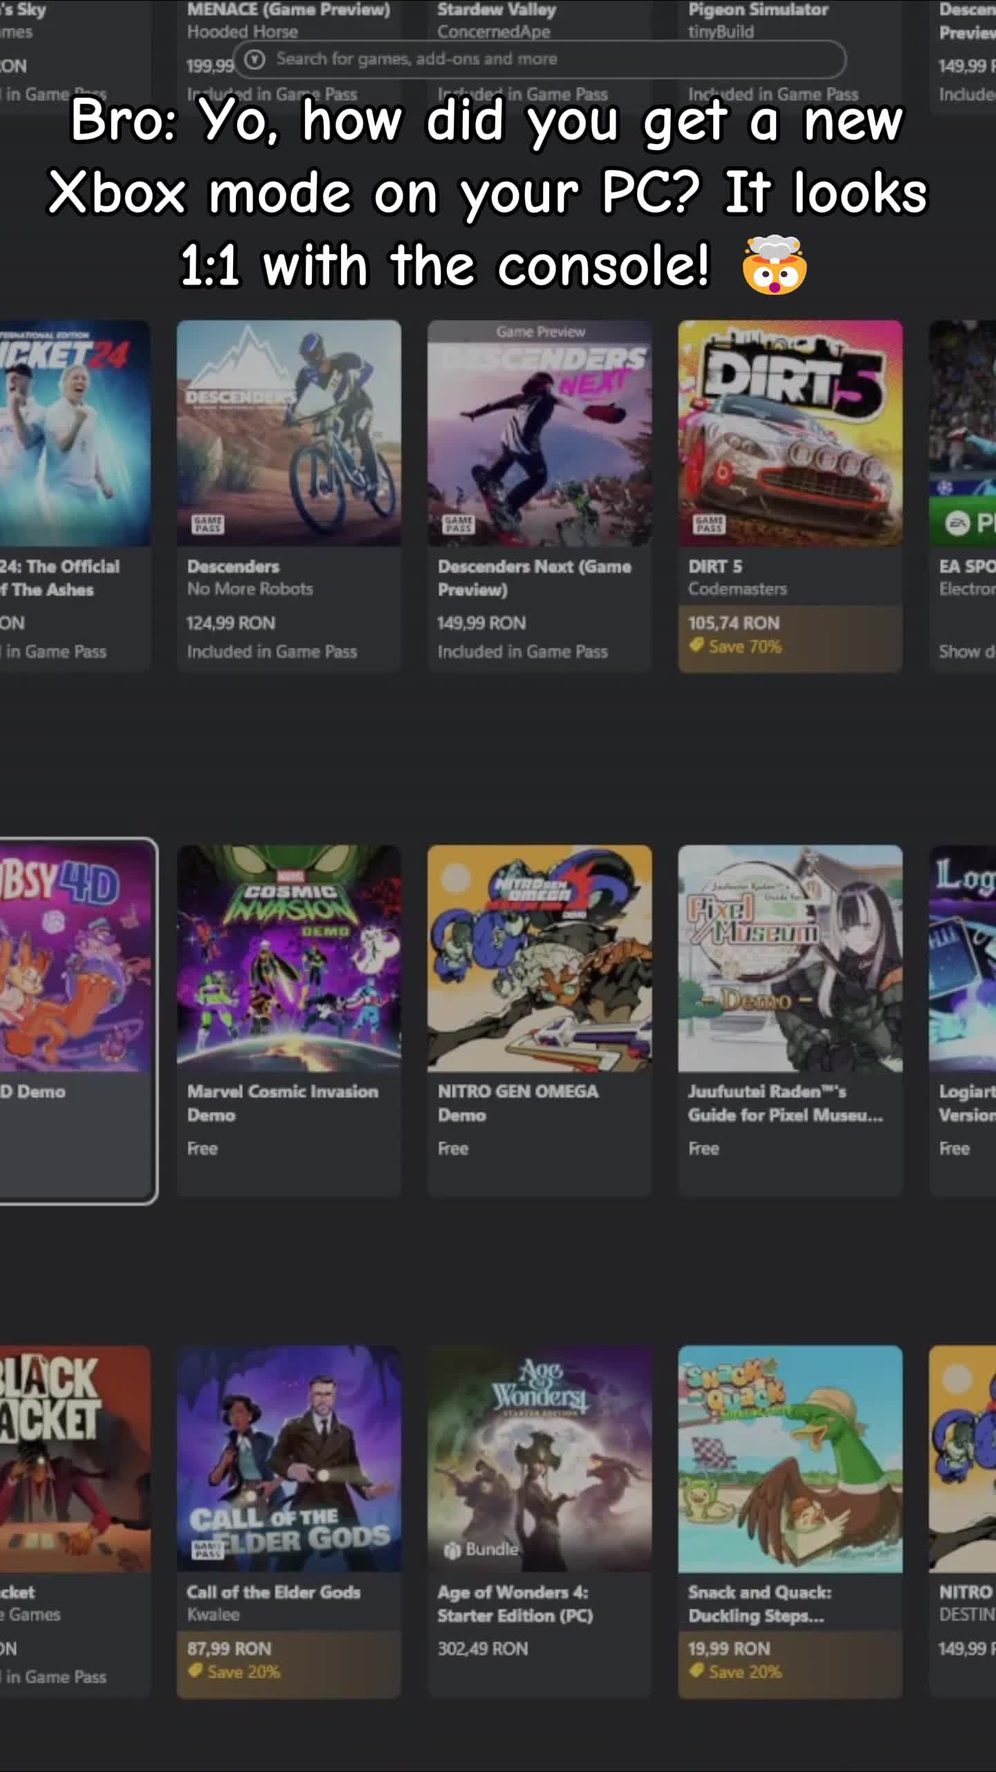Click the "124,99 RON" price for Descenders
This screenshot has width=996, height=1772.
(231, 623)
